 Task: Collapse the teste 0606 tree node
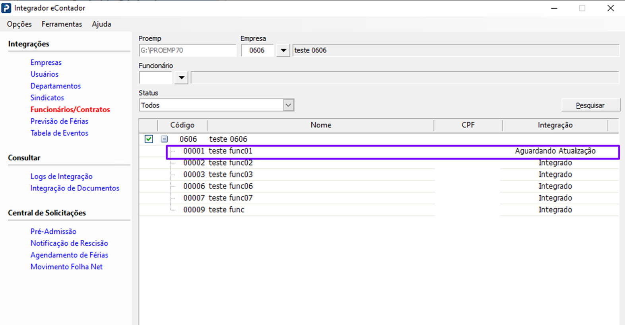[x=164, y=139]
